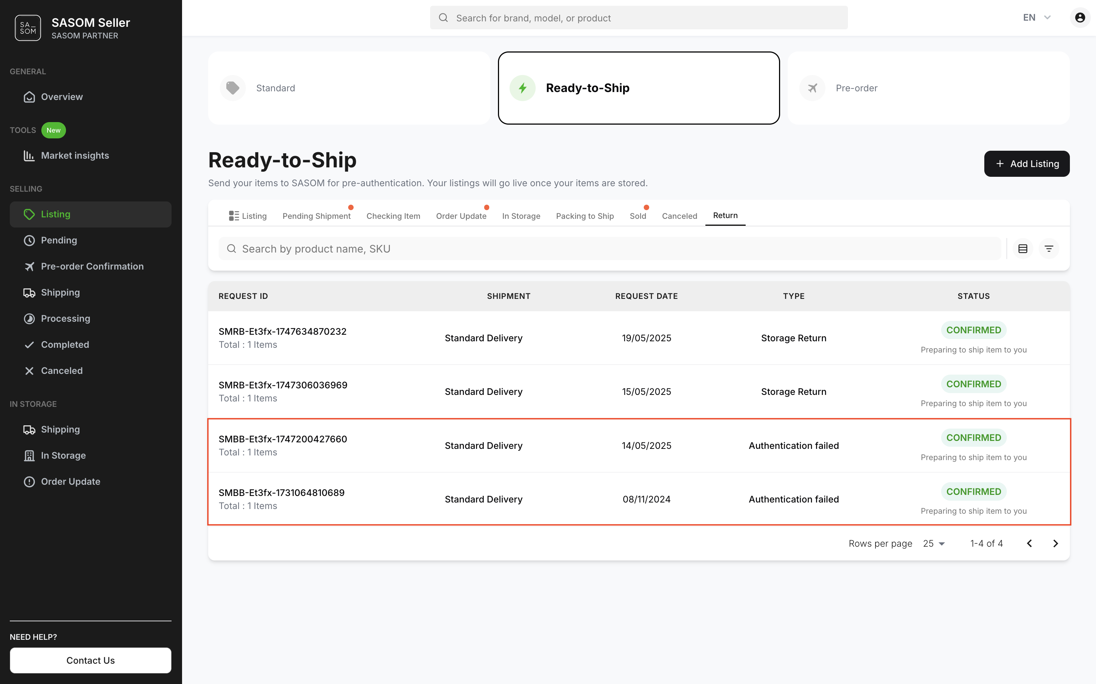Click the Add Listing button
1096x684 pixels.
[x=1026, y=164]
